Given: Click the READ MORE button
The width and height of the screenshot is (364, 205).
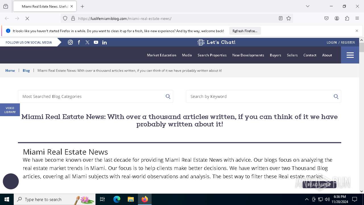Looking at the screenshot, I should (x=319, y=185).
